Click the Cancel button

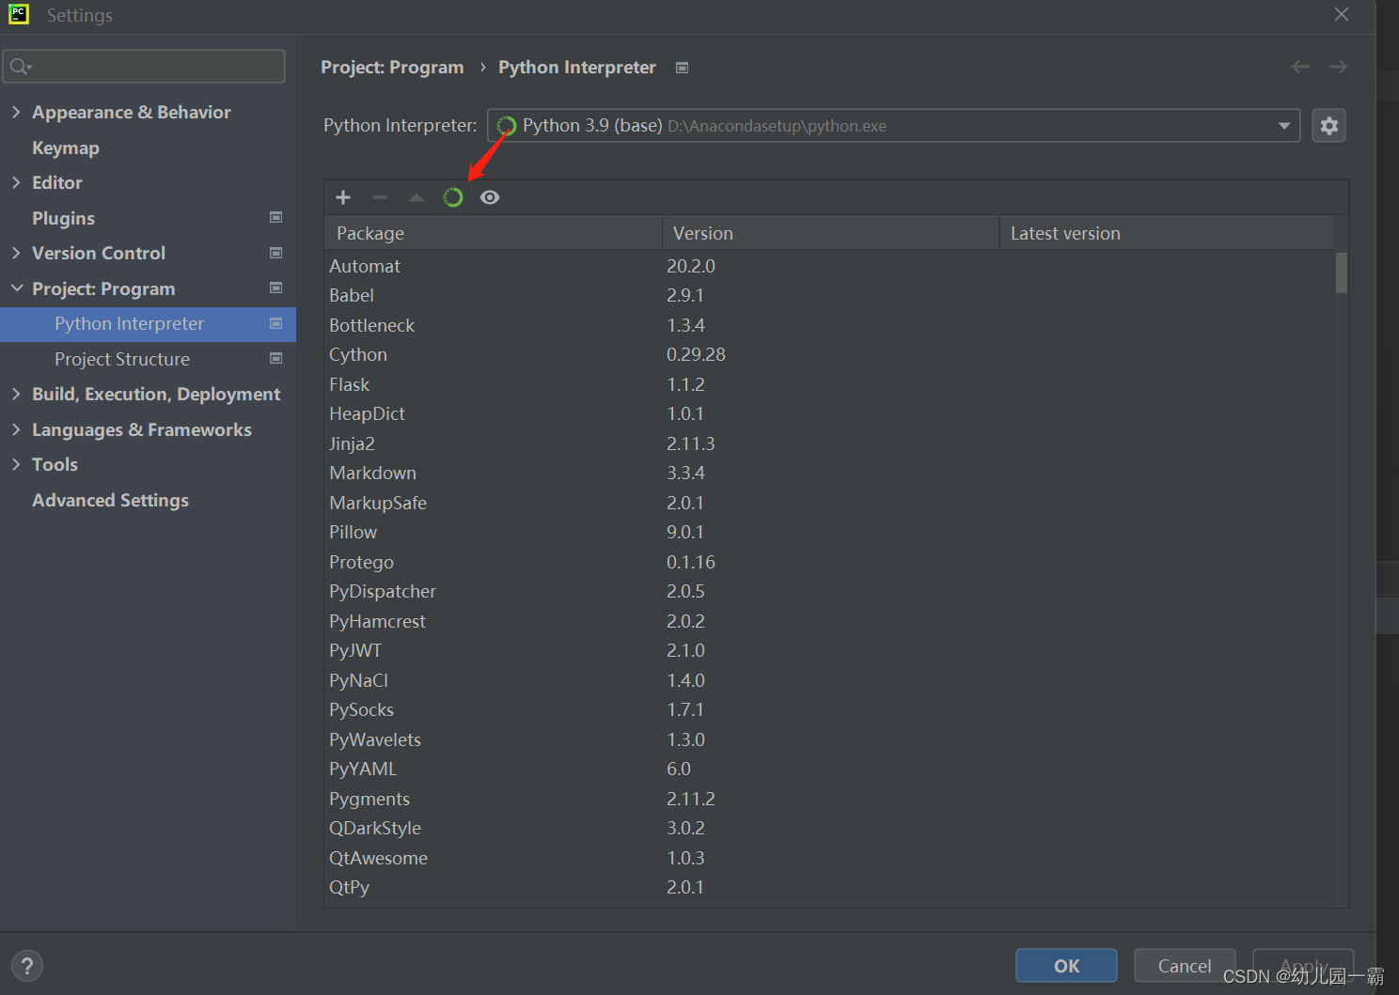(1185, 966)
